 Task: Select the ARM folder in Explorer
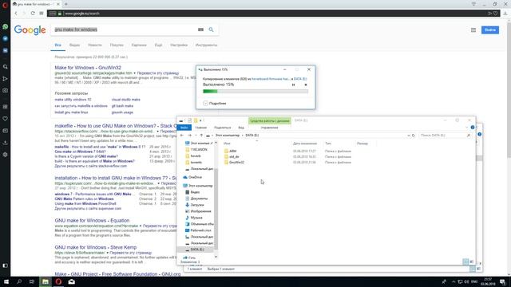(x=232, y=151)
